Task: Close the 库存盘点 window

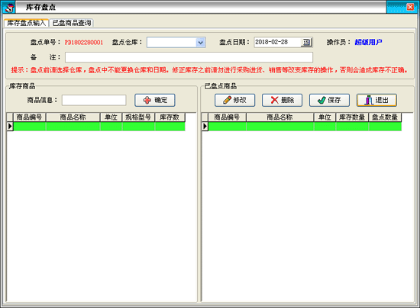Action: [x=410, y=7]
